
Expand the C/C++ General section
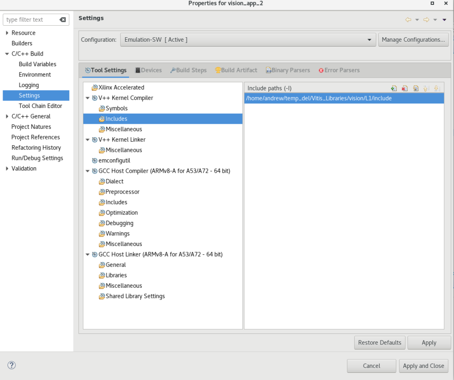[7, 116]
